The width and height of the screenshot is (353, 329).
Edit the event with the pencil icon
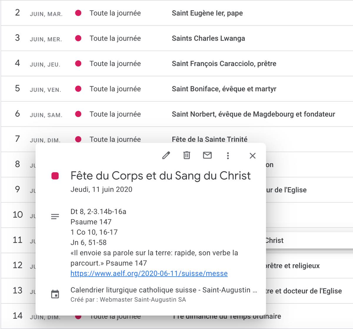click(x=166, y=155)
